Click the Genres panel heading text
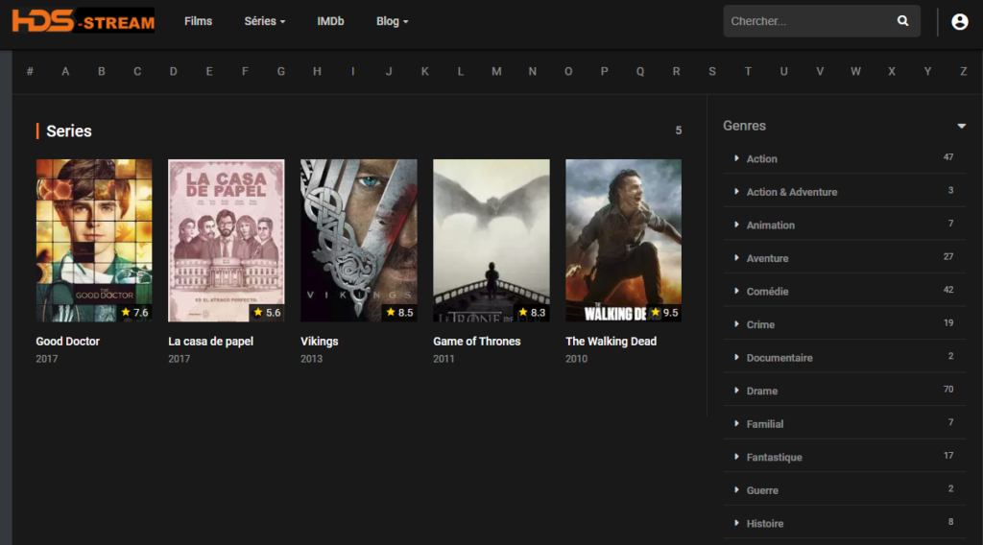 click(x=744, y=126)
